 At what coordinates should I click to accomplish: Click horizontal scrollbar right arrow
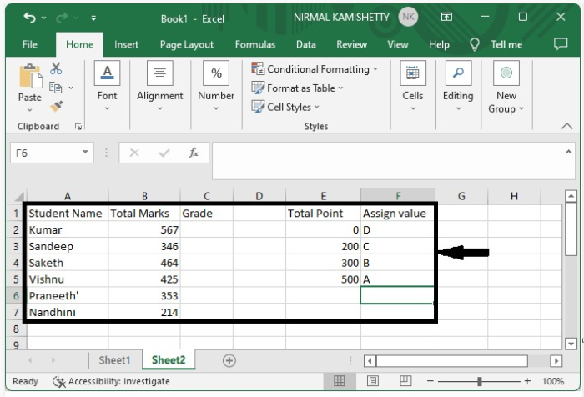click(x=556, y=360)
